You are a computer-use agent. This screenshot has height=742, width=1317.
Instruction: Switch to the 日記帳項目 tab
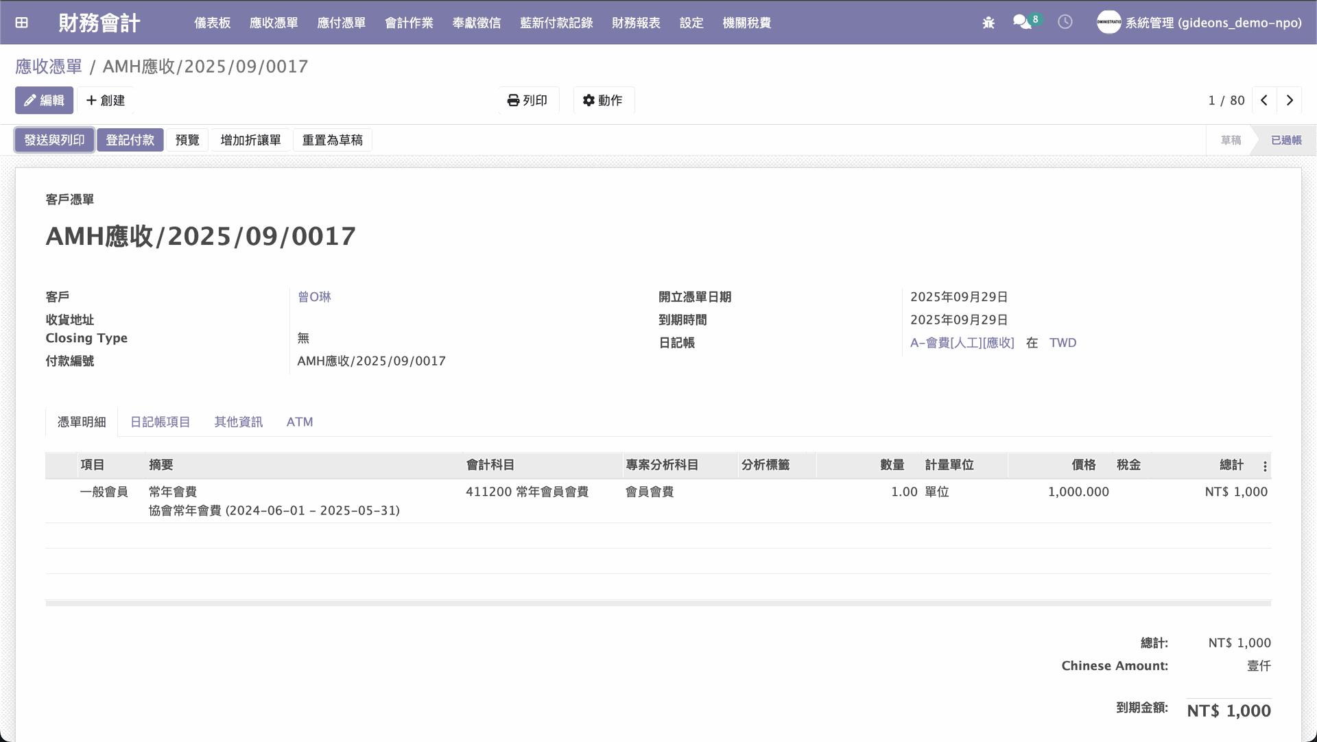pos(160,422)
